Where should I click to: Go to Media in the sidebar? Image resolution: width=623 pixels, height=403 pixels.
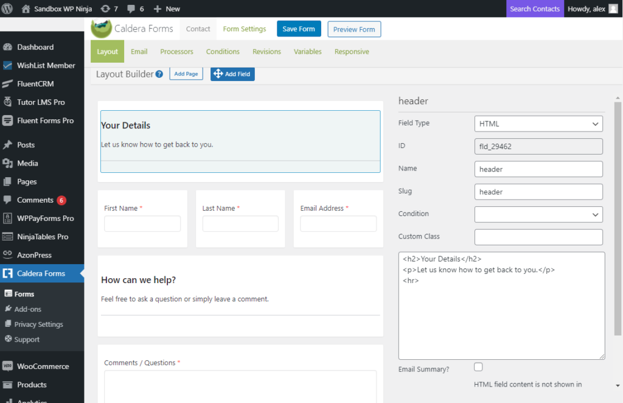27,163
